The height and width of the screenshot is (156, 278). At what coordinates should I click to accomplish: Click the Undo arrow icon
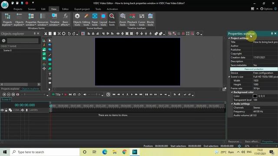click(69, 34)
